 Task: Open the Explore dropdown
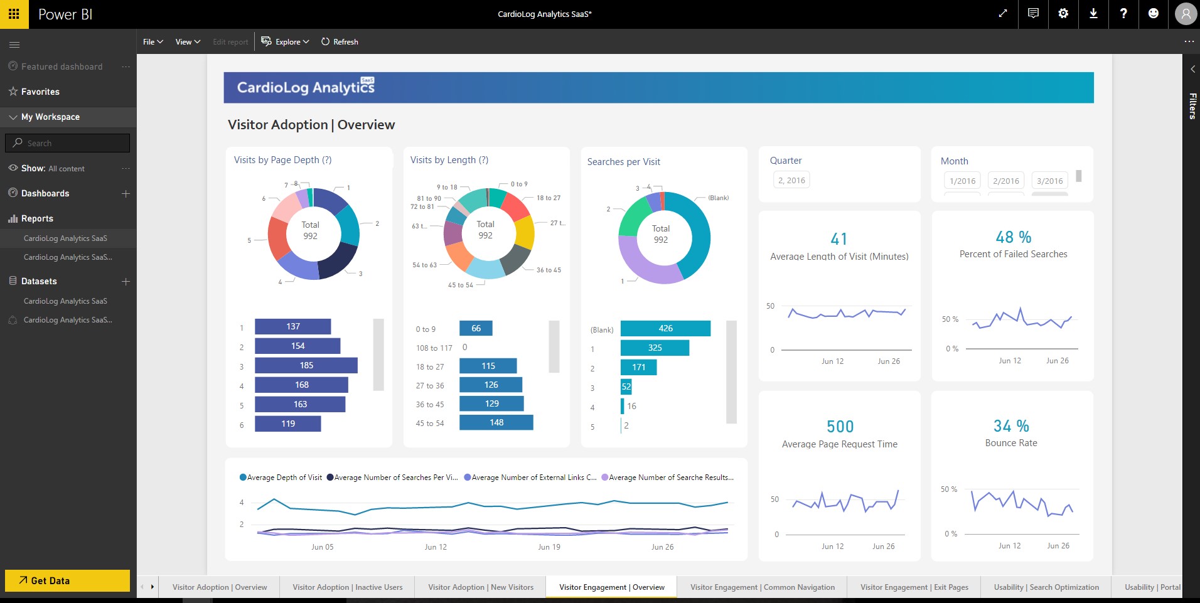click(286, 42)
